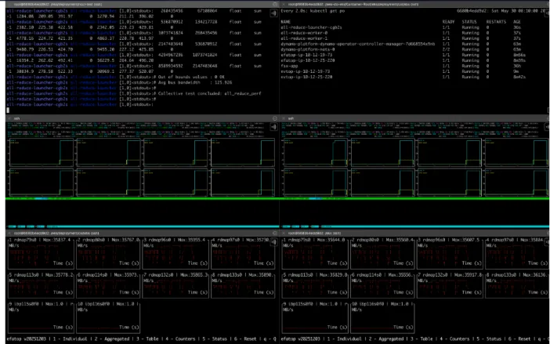Select the all-reduce log pane title bar
Screen dimensions: 550x344
click(143, 4)
